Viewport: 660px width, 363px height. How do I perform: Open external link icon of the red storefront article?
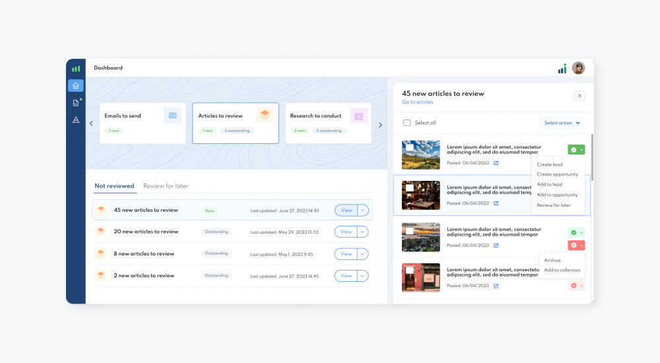click(496, 286)
